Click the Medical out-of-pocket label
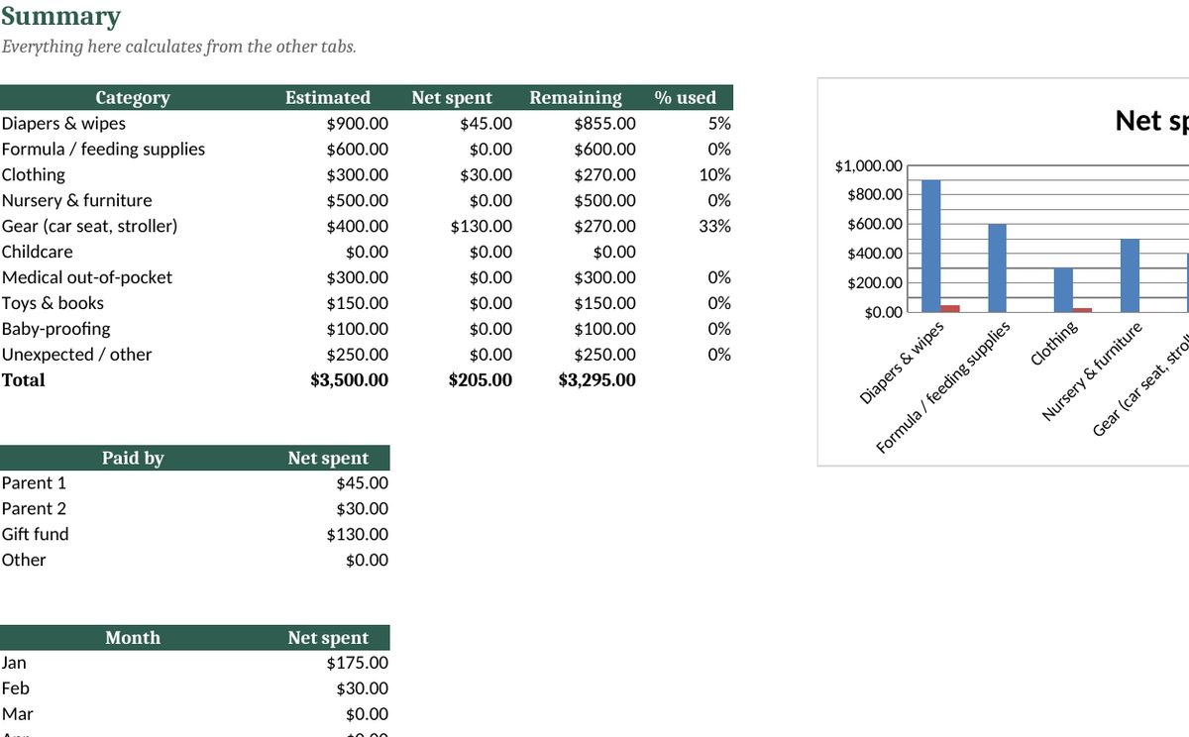This screenshot has height=737, width=1189. pos(86,278)
